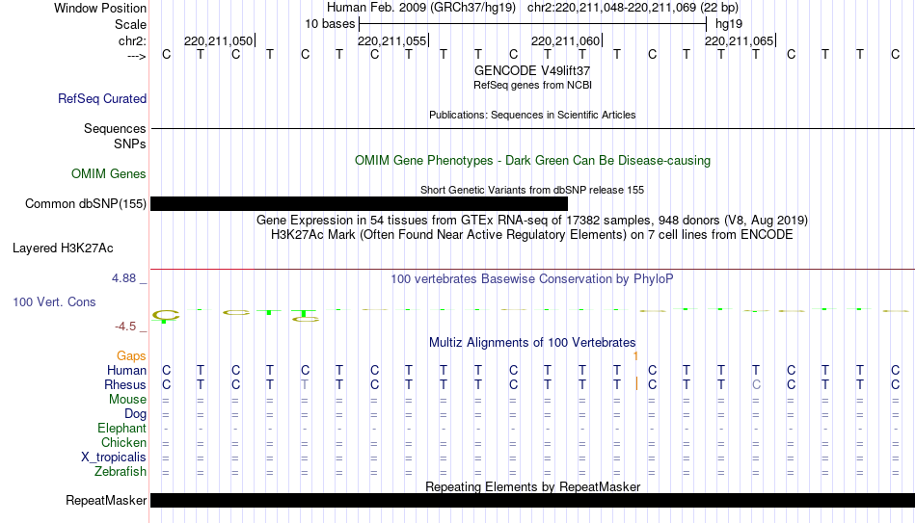Image resolution: width=916 pixels, height=523 pixels.
Task: Click the 220,211,060 ruler coordinate
Action: 565,40
